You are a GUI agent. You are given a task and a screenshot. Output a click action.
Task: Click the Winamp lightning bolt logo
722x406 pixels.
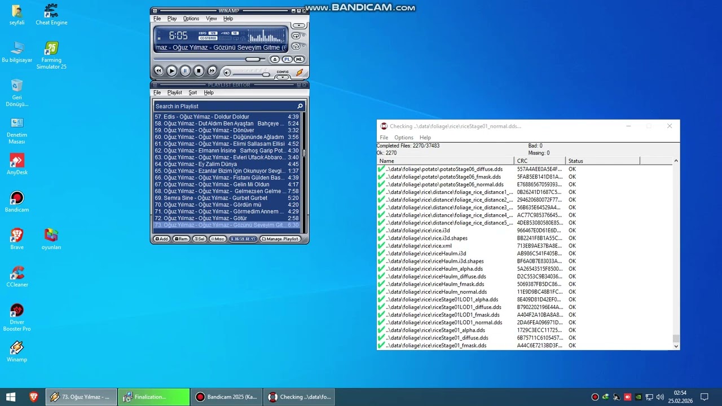tap(300, 73)
